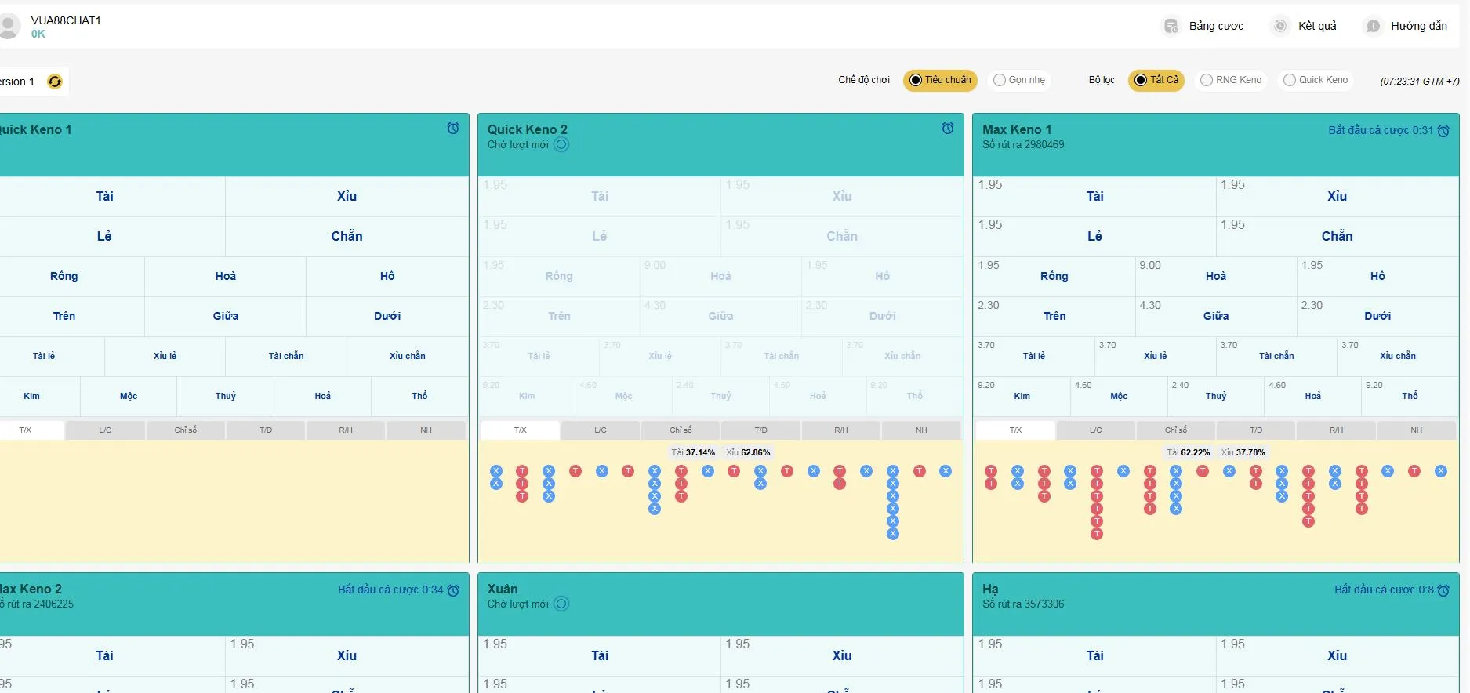Switch to L/C tab in Max Keno 1
The width and height of the screenshot is (1470, 693).
point(1095,430)
